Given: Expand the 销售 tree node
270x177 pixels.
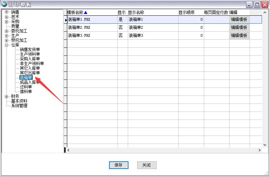Looking at the screenshot, I should click(7, 12).
